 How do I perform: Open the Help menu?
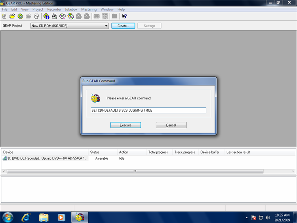121,9
